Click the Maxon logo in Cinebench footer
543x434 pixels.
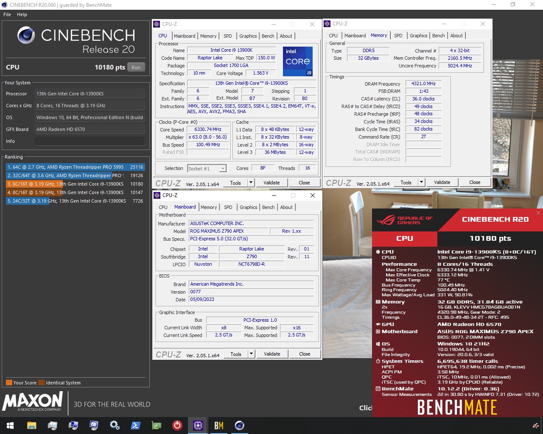coord(33,401)
